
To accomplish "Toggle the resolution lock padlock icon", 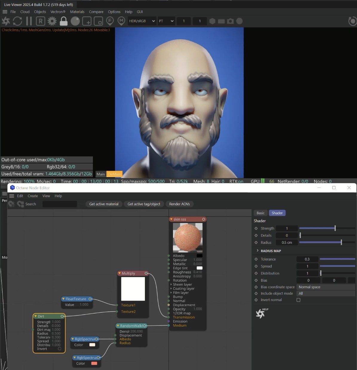I will coord(64,21).
